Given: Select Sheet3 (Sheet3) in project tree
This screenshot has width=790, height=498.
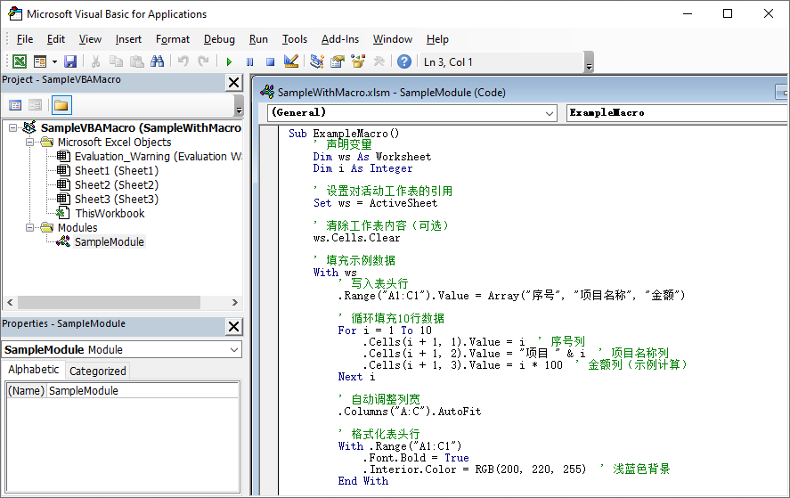Looking at the screenshot, I should pyautogui.click(x=117, y=199).
